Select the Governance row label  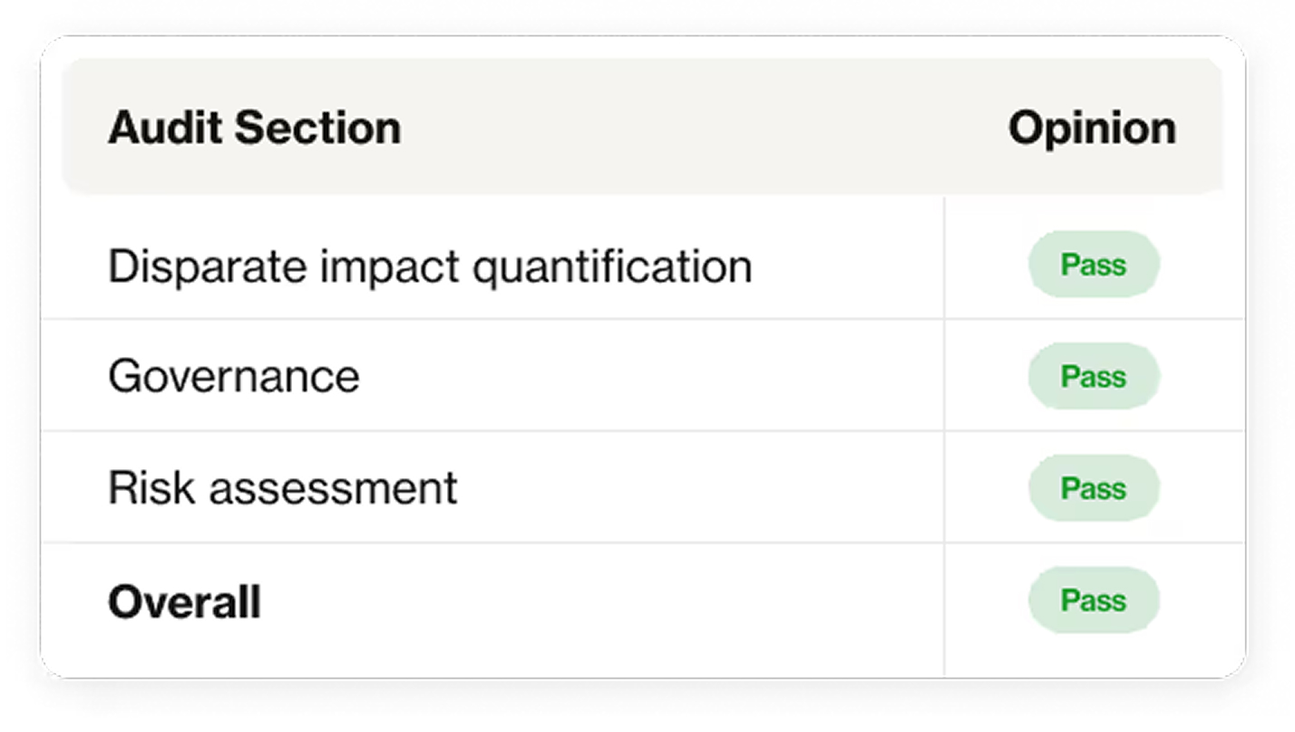(233, 377)
